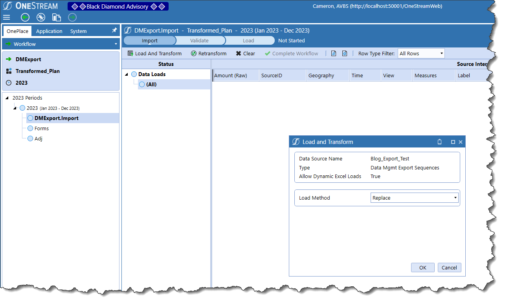Select the Import workflow step

click(149, 40)
